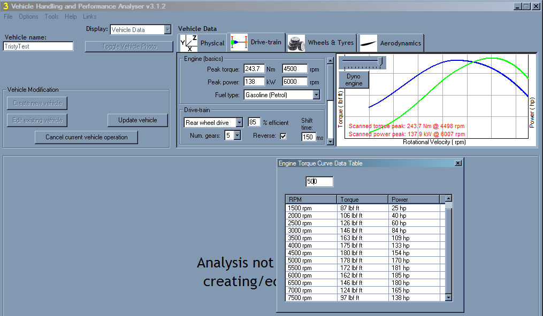Adjust the slider above Dyno engine
The image size is (543, 316).
pos(380,61)
